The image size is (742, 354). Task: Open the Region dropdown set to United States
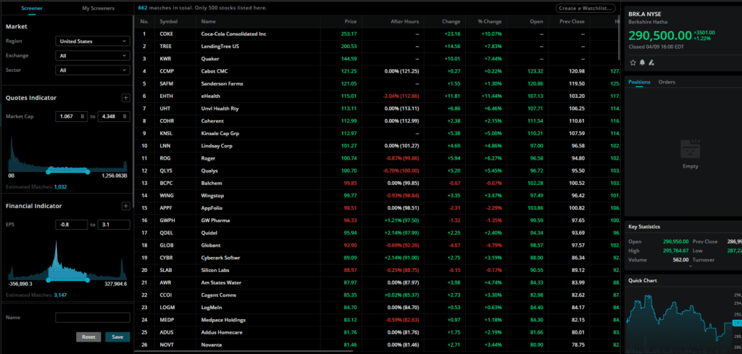[x=93, y=41]
